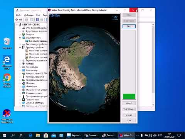Image resolution: width=185 pixels, height=139 pixels.
Task: Click the green progress indicator block
Action: [129, 96]
